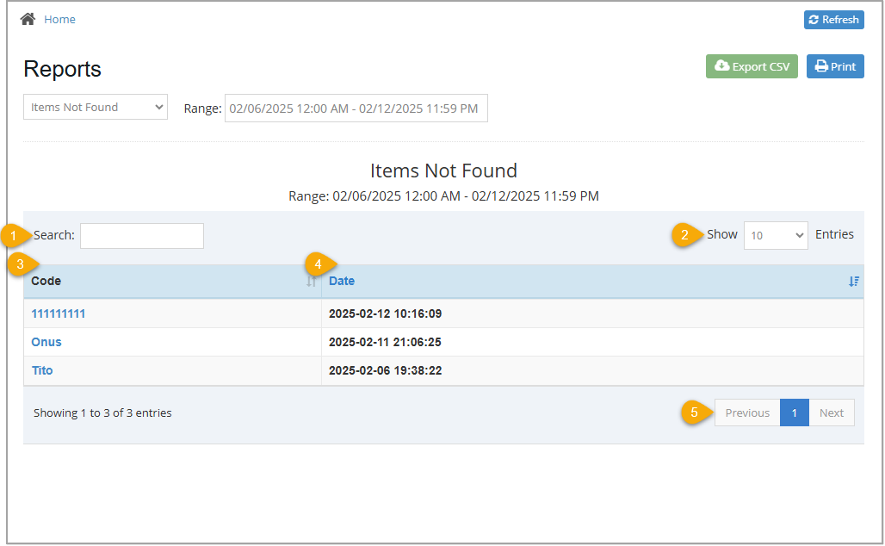The image size is (885, 546).
Task: Sort the table by the Code column header
Action: coord(45,281)
